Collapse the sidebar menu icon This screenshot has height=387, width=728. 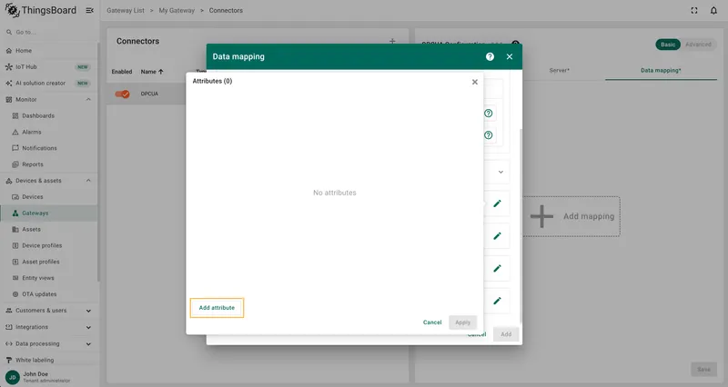[x=89, y=10]
